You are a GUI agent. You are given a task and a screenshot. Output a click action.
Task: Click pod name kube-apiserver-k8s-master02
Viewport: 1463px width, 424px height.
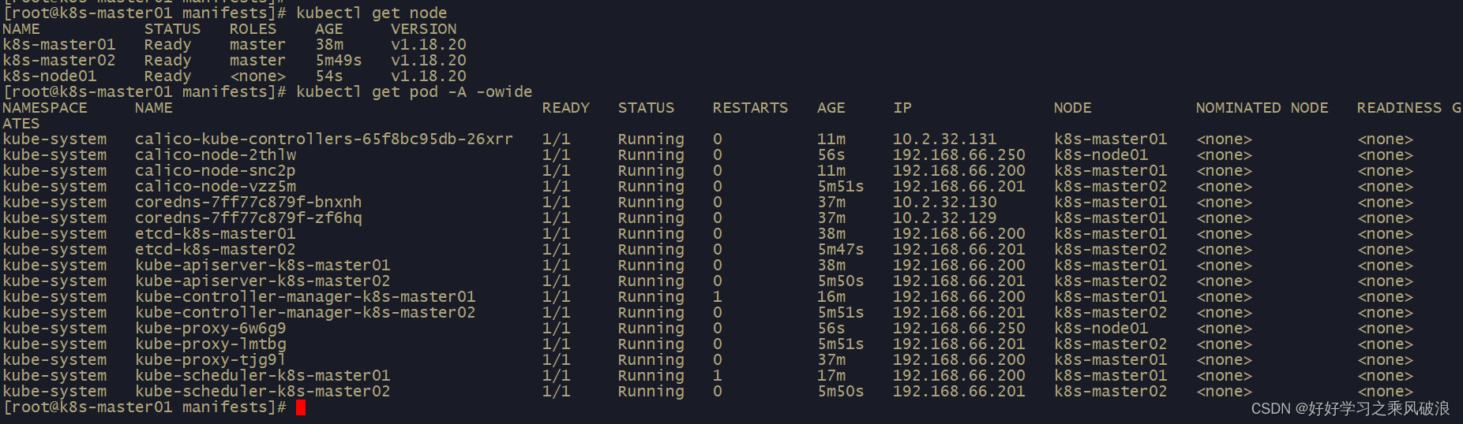[x=263, y=281]
